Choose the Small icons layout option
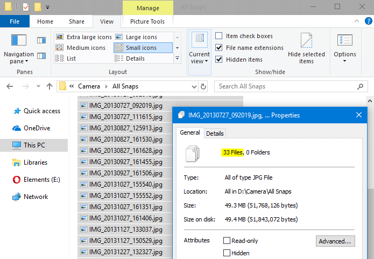This screenshot has width=374, height=259. [x=142, y=48]
